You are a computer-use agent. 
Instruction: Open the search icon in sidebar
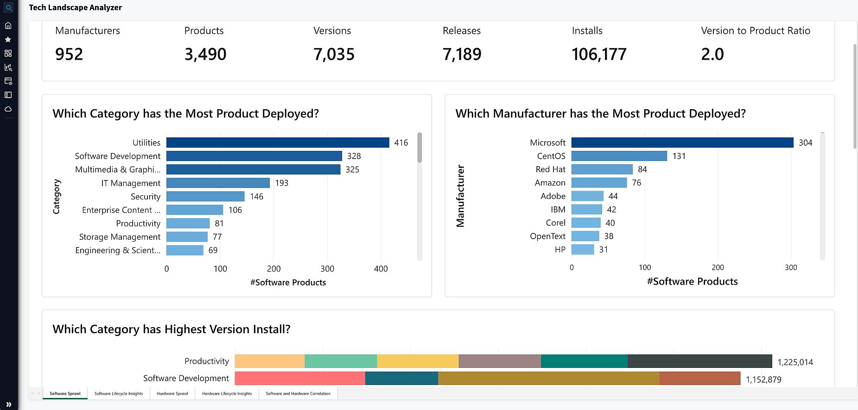click(x=8, y=8)
